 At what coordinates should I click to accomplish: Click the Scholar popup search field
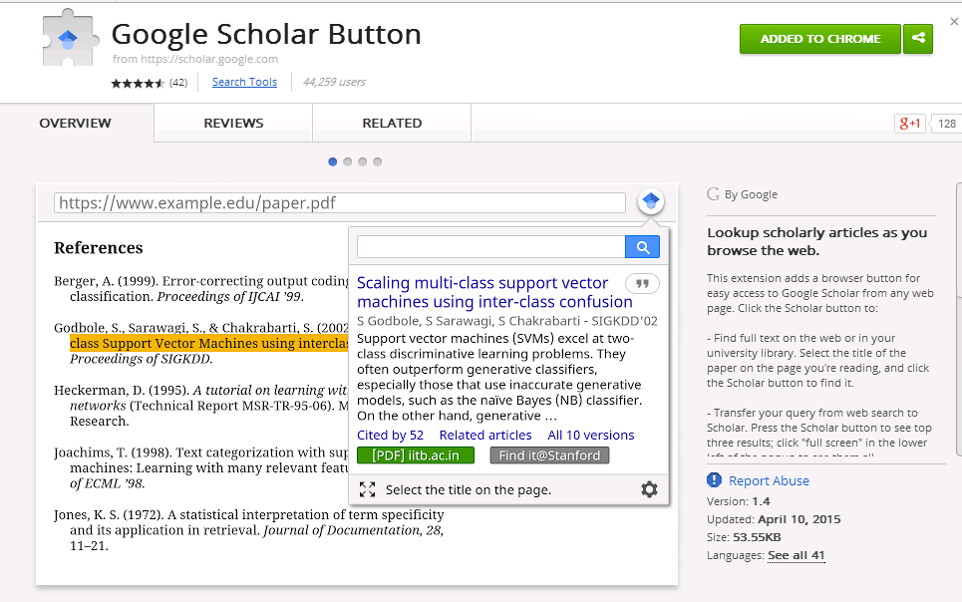[x=490, y=247]
